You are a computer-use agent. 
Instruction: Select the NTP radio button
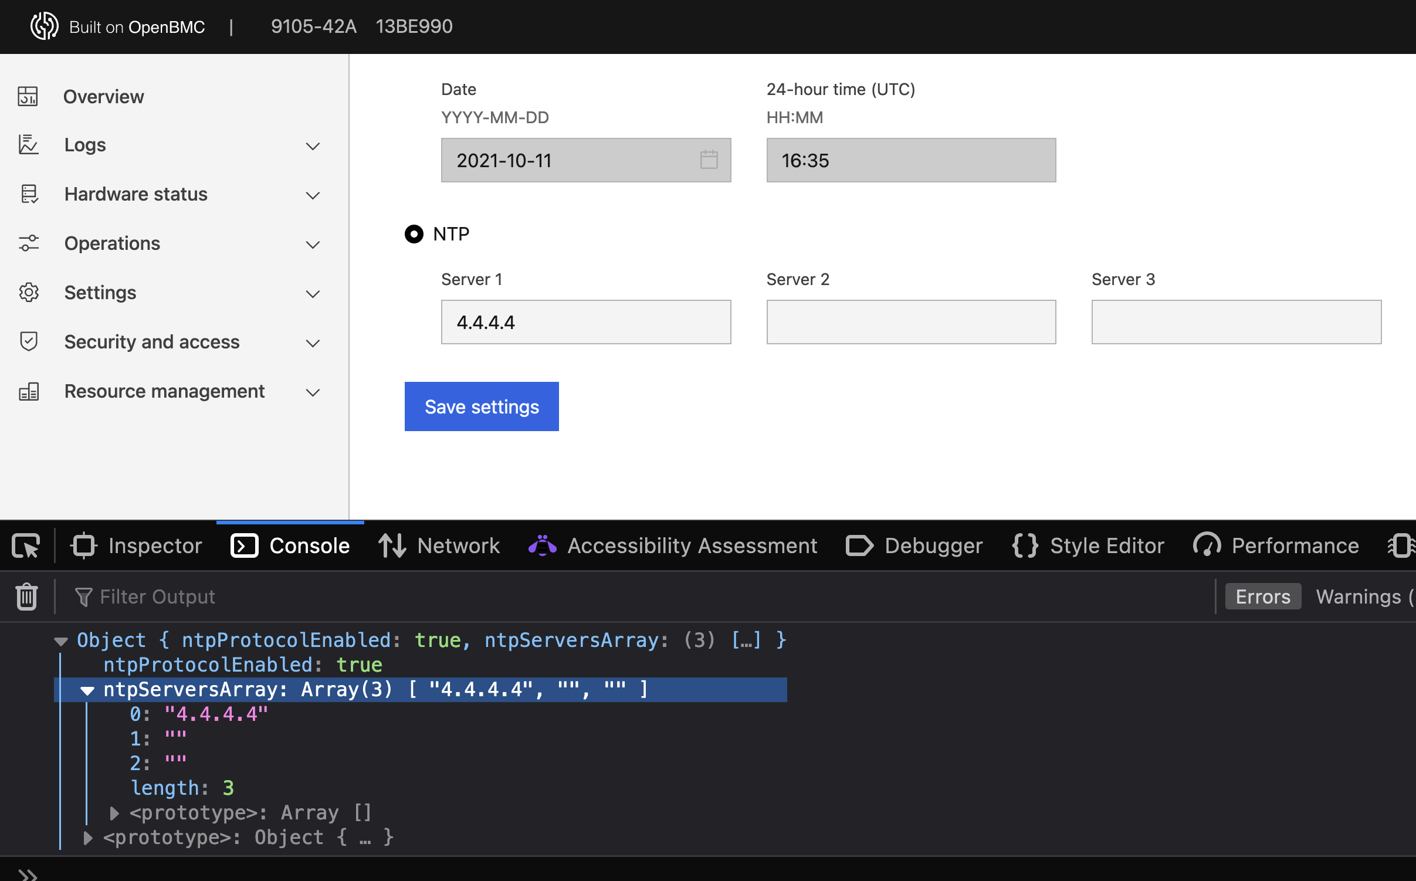[x=415, y=234]
